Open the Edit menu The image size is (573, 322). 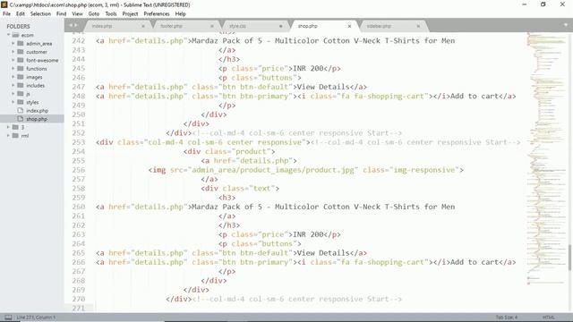(x=21, y=14)
